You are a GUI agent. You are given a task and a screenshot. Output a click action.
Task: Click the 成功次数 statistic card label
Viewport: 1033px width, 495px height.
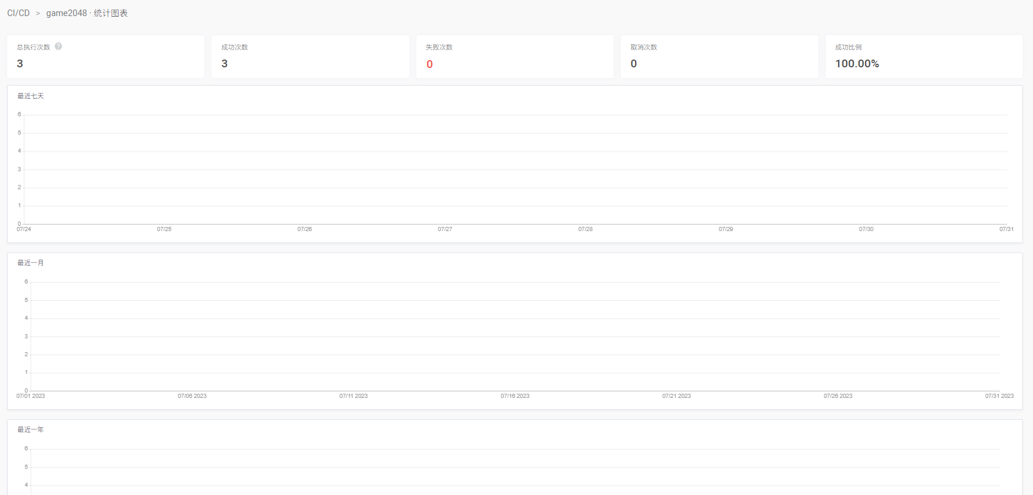point(235,47)
